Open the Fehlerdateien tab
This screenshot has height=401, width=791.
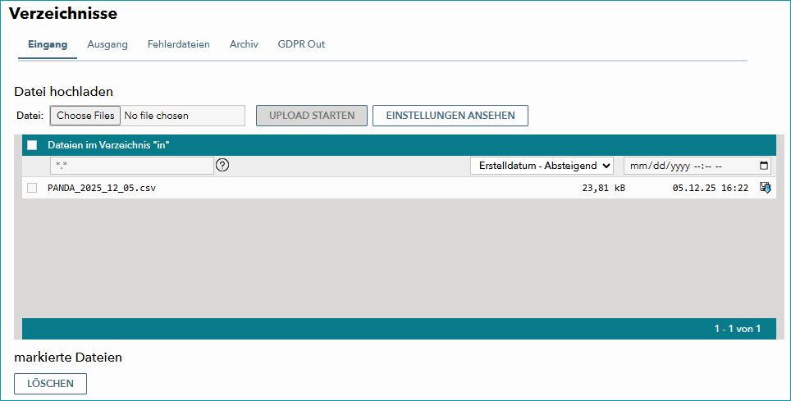click(x=179, y=44)
